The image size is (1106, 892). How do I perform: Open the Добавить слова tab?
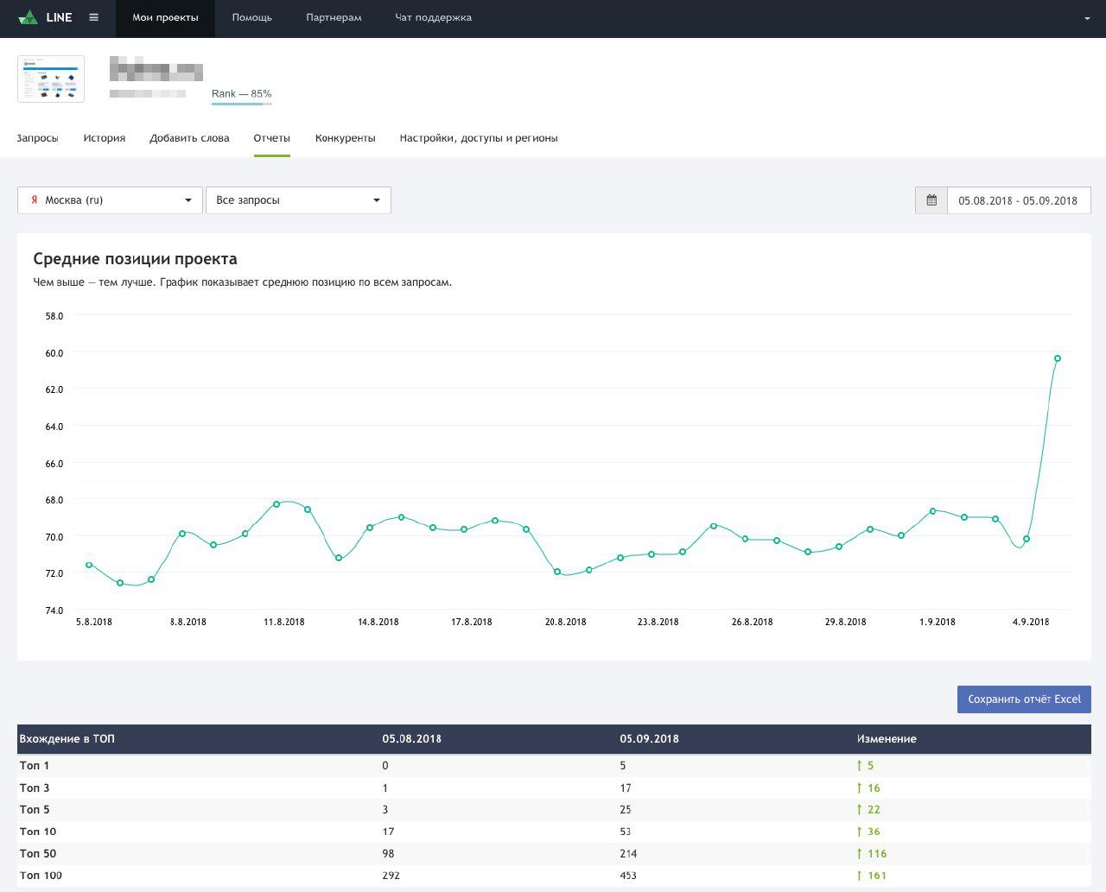pos(189,138)
